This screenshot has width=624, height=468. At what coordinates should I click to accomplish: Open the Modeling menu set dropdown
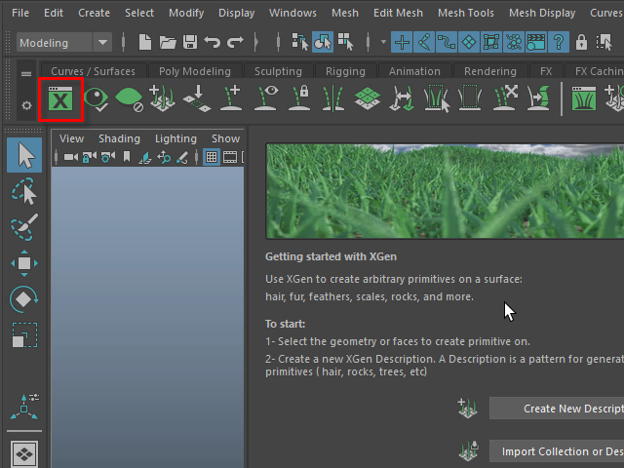coord(65,43)
